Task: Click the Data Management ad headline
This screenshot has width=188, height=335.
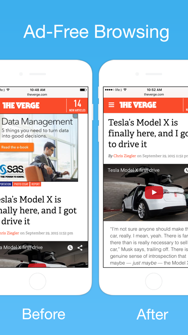Action: (37, 122)
